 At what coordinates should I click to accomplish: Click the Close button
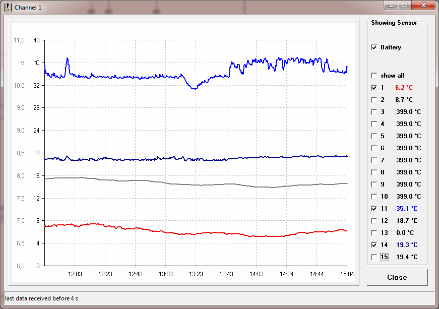(397, 277)
